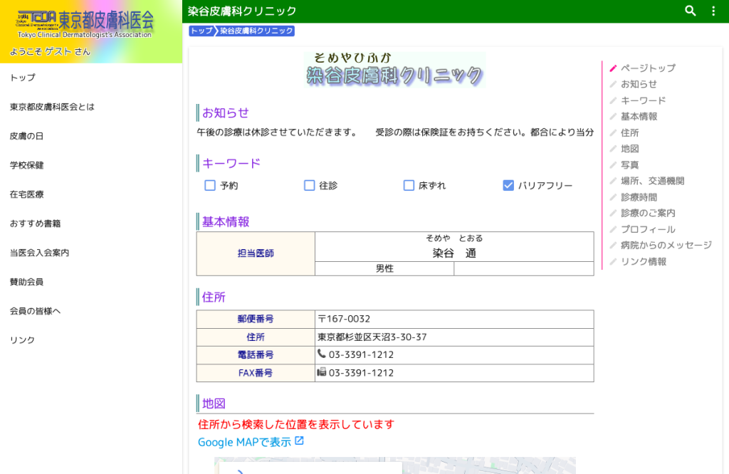Jump to リンク情報 in page index
Viewport: 729px width, 474px height.
coord(644,262)
